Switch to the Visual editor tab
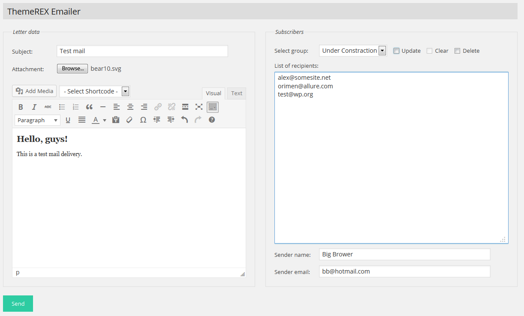 click(x=214, y=93)
